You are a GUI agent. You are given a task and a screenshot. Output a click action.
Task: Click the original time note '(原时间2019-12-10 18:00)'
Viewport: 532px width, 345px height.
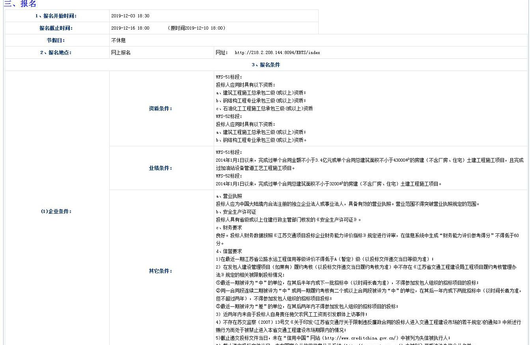point(196,28)
